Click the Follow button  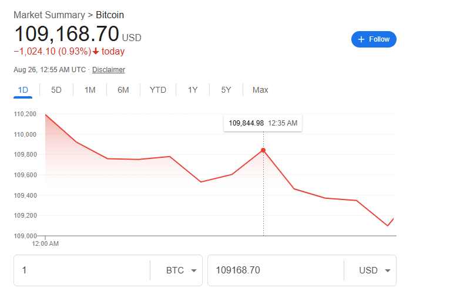coord(374,39)
